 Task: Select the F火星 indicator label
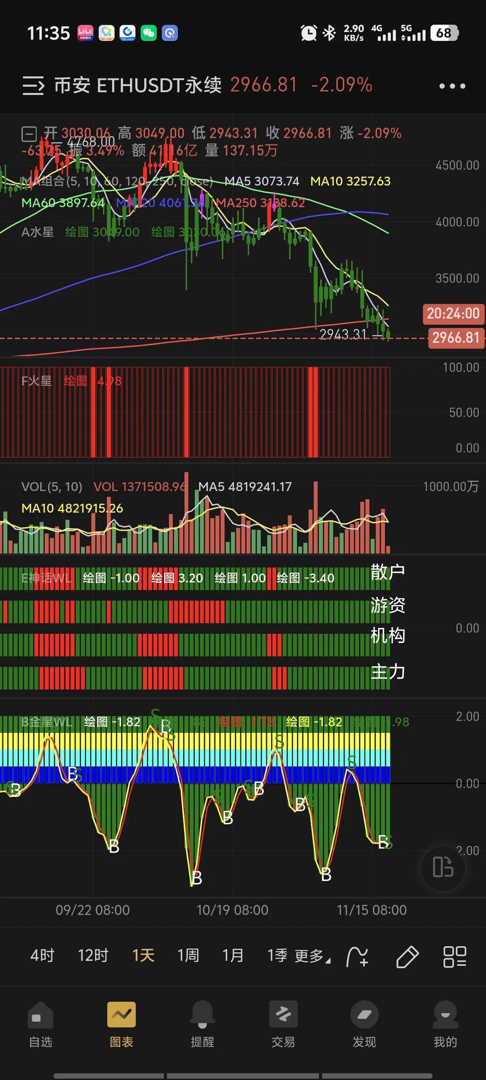tap(37, 381)
